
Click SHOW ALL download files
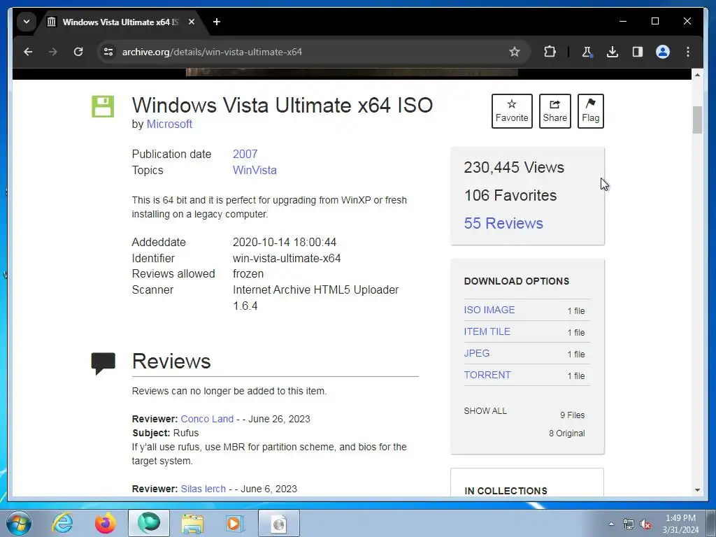(485, 411)
